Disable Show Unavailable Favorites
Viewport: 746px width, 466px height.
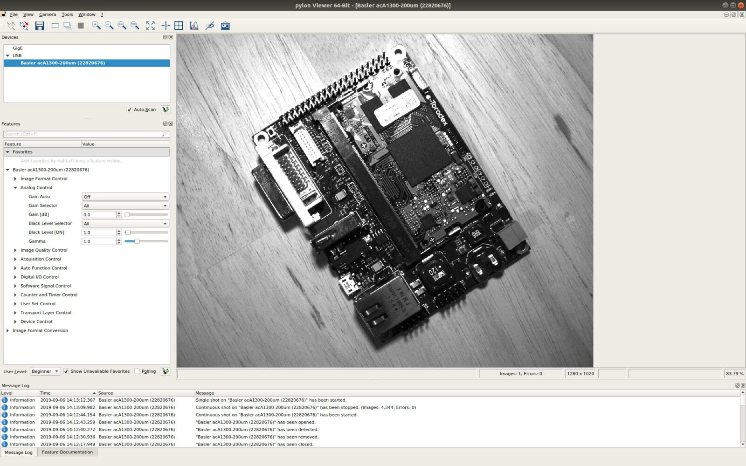66,371
